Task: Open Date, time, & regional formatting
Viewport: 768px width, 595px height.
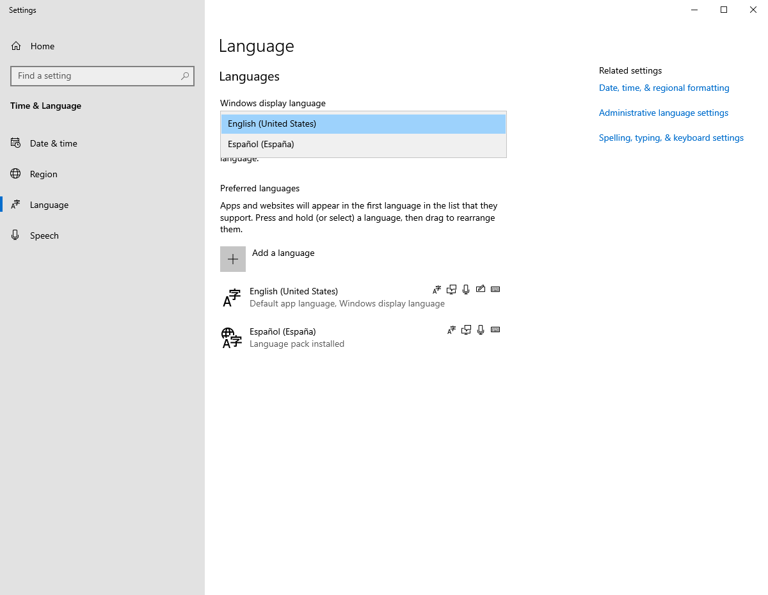Action: [x=664, y=88]
